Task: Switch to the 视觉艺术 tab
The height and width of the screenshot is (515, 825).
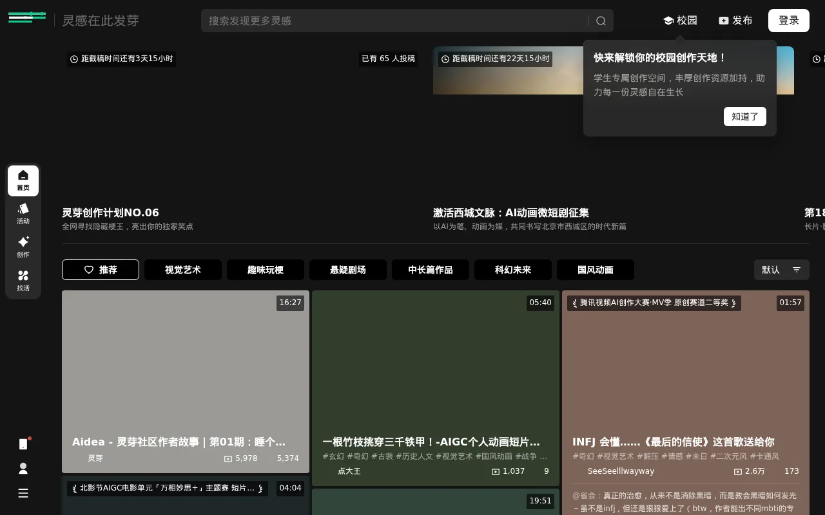Action: pyautogui.click(x=183, y=270)
